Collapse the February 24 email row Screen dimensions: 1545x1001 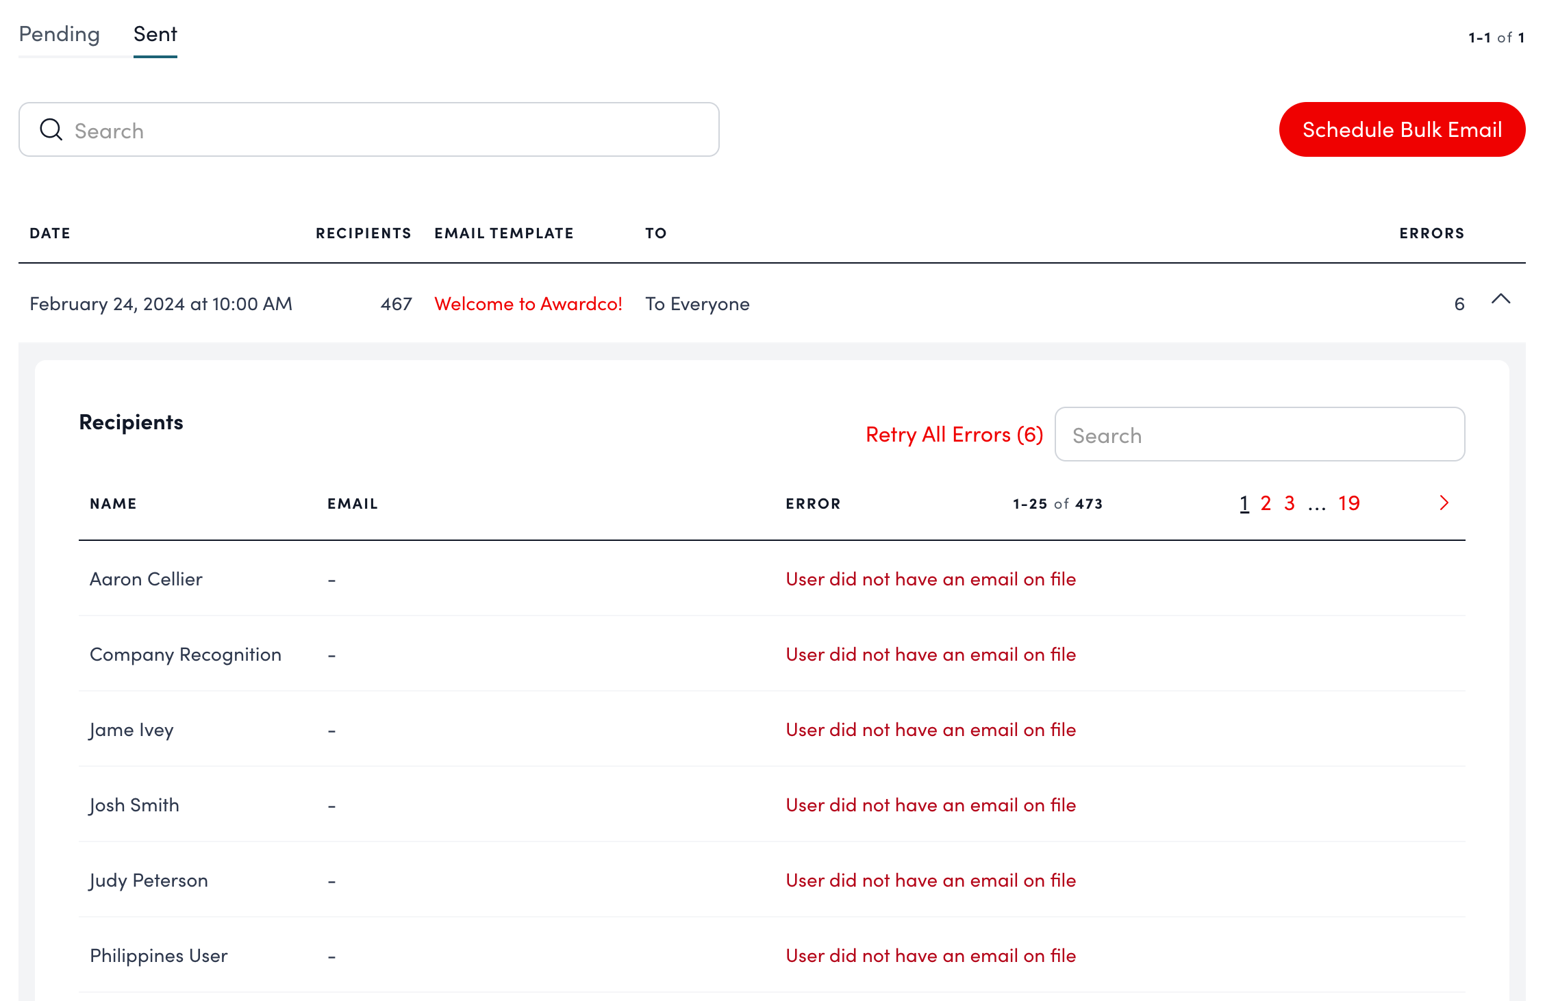pos(1500,299)
